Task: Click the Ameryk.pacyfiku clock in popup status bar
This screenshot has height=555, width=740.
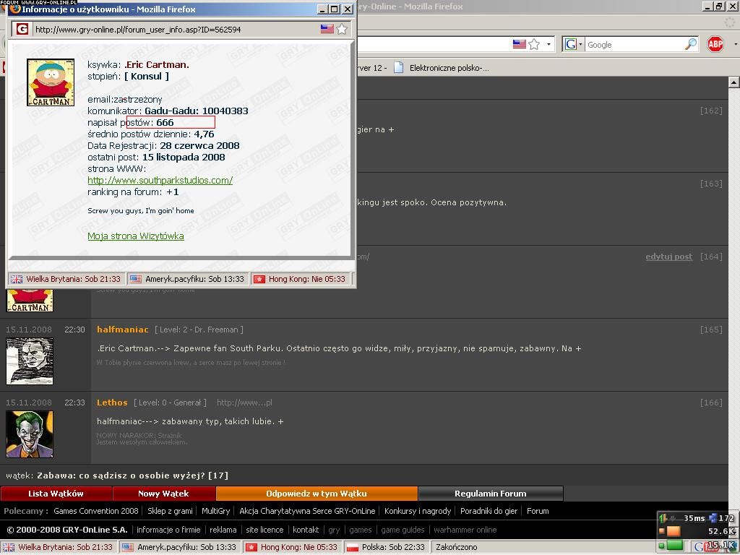Action: pyautogui.click(x=188, y=279)
